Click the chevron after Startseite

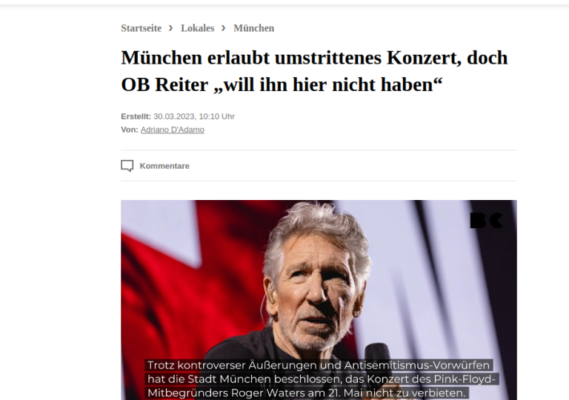pos(171,28)
